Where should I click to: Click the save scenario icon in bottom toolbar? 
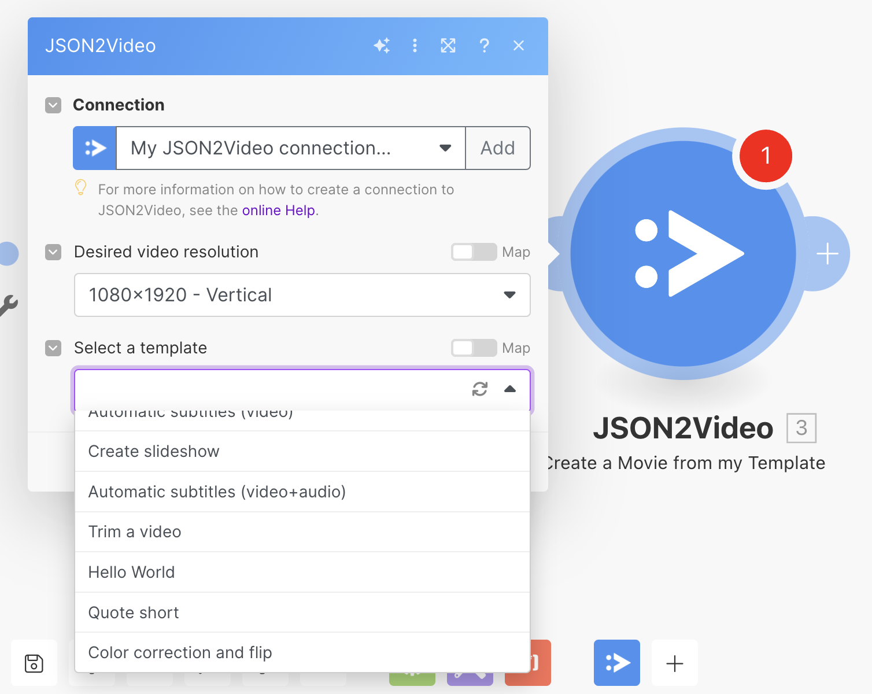click(x=34, y=663)
